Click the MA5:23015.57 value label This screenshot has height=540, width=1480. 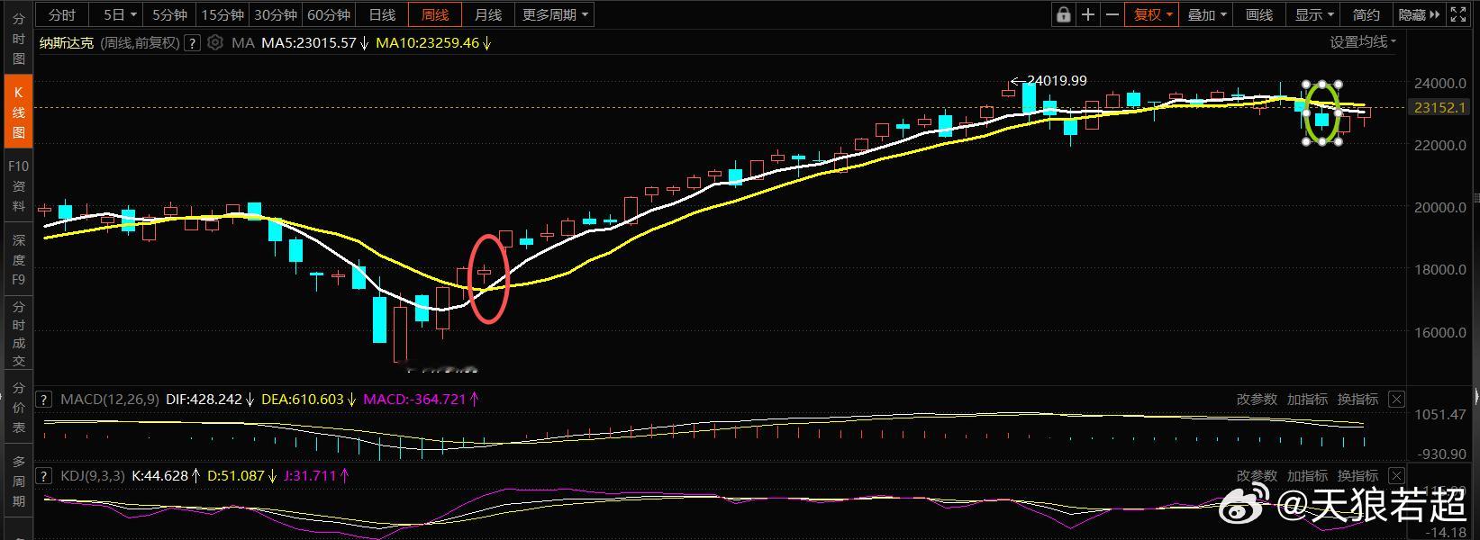pyautogui.click(x=309, y=42)
